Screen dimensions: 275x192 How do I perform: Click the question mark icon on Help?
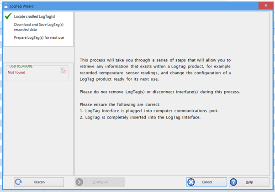click(x=233, y=182)
